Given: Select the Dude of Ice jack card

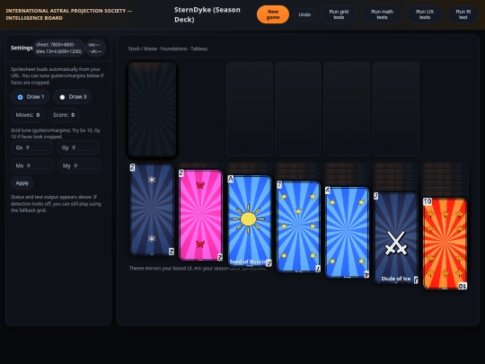Looking at the screenshot, I should coord(396,237).
